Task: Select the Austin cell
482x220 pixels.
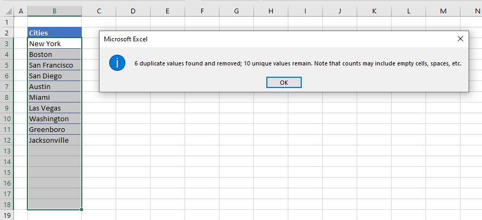Action: 54,86
